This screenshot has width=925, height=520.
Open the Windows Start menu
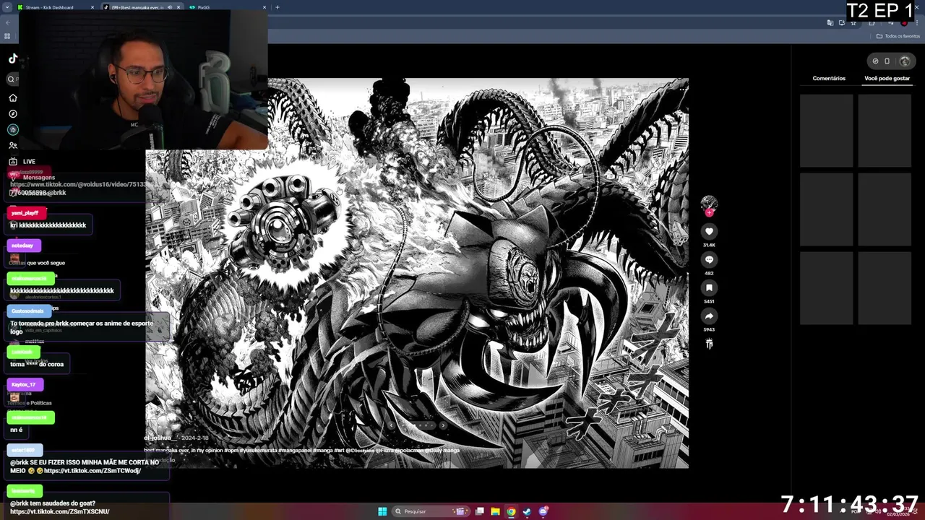(x=382, y=511)
